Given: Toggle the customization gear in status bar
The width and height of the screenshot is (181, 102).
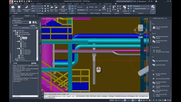Looking at the screenshot, I should pyautogui.click(x=150, y=100).
